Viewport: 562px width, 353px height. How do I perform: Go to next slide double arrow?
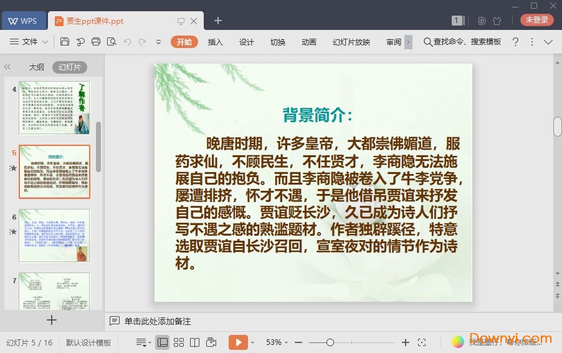point(558,296)
